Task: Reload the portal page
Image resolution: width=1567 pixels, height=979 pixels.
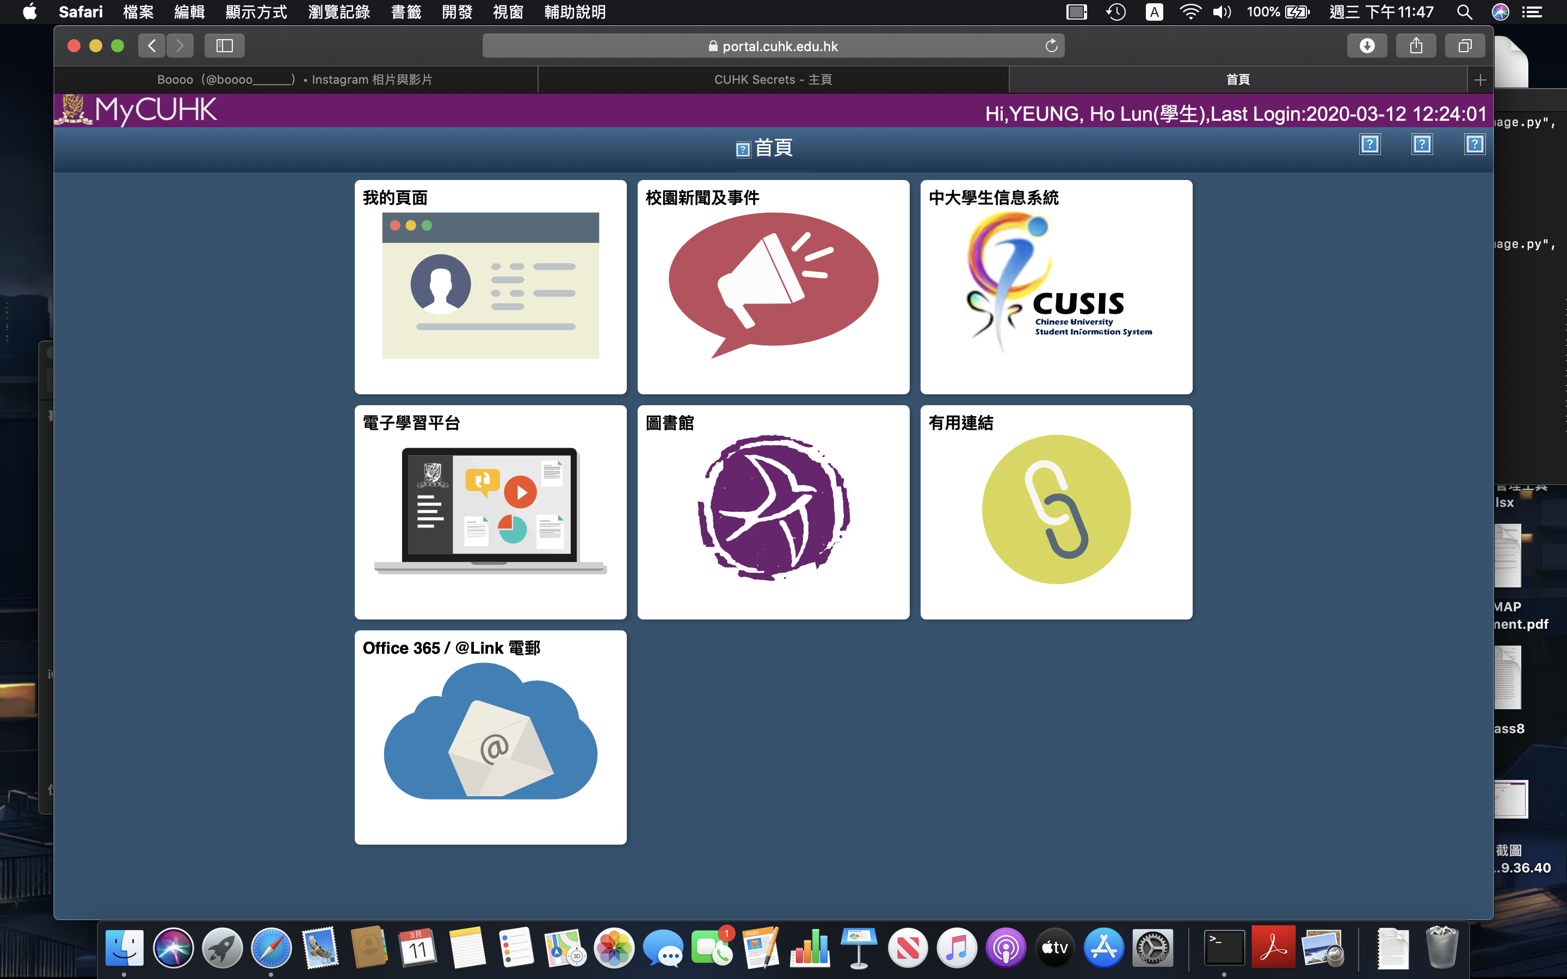Action: tap(1051, 46)
